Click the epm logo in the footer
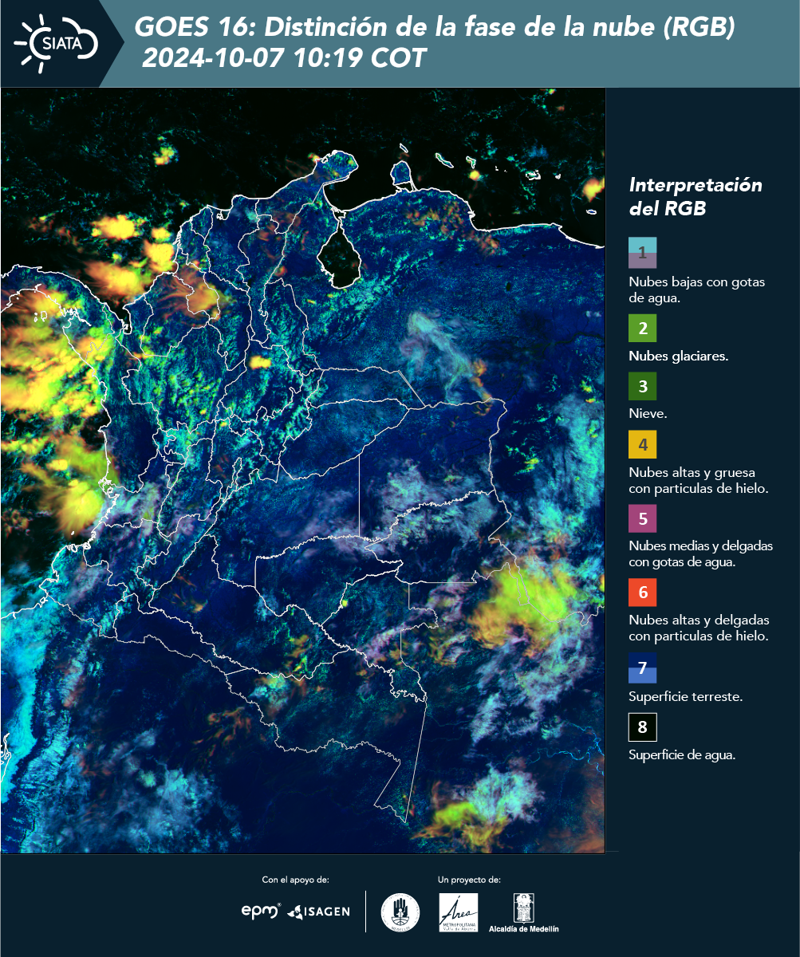This screenshot has width=800, height=957. click(x=261, y=911)
